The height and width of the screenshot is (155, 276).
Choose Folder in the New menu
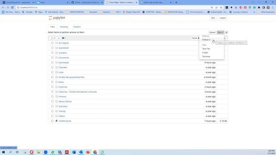[212, 53]
